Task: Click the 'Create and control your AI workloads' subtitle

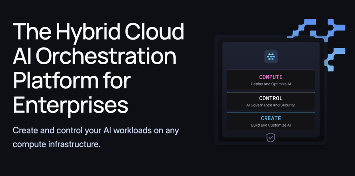Action: pyautogui.click(x=96, y=130)
